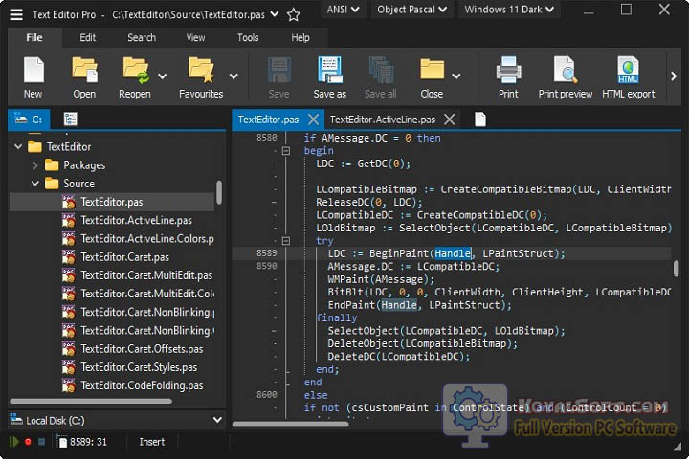Select TextEditor.CodeFolding.pas in the tree
Viewport: 689px width, 459px height.
pyautogui.click(x=142, y=385)
